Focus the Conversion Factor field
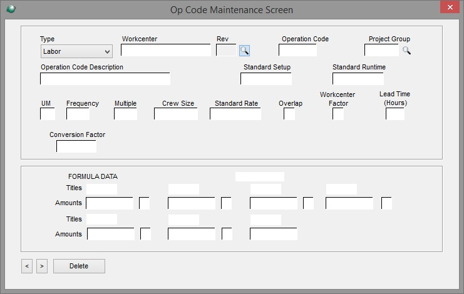Screen dimensions: 464x294 [x=76, y=146]
